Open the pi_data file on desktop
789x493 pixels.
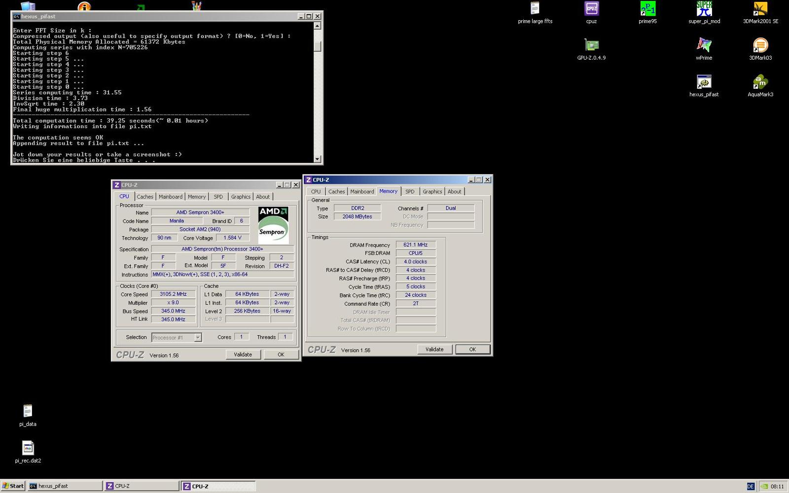(28, 416)
